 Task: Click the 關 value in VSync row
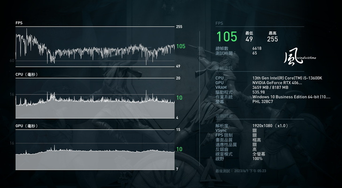point(255,130)
